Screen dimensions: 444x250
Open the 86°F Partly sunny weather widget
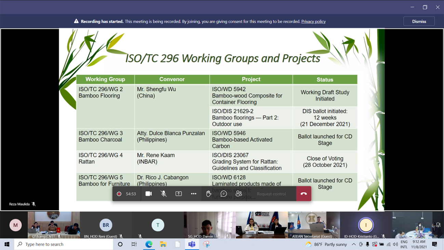click(326, 244)
